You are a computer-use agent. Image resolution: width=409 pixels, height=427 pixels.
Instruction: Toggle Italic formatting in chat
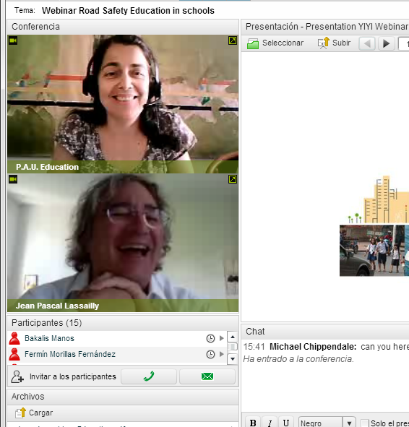[270, 422]
